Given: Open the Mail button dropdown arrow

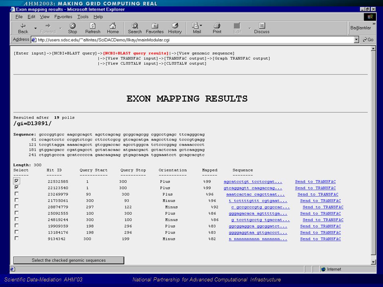Looking at the screenshot, I should [x=201, y=26].
